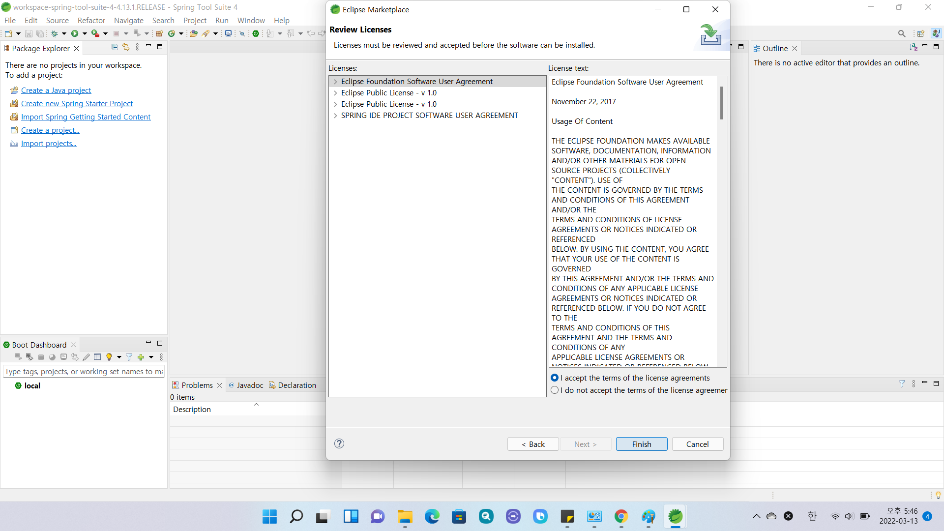This screenshot has width=944, height=531.
Task: Click the green Run button icon
Action: pyautogui.click(x=75, y=33)
